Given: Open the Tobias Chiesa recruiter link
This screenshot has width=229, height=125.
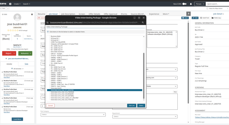Looking at the screenshot, I should 212,117.
